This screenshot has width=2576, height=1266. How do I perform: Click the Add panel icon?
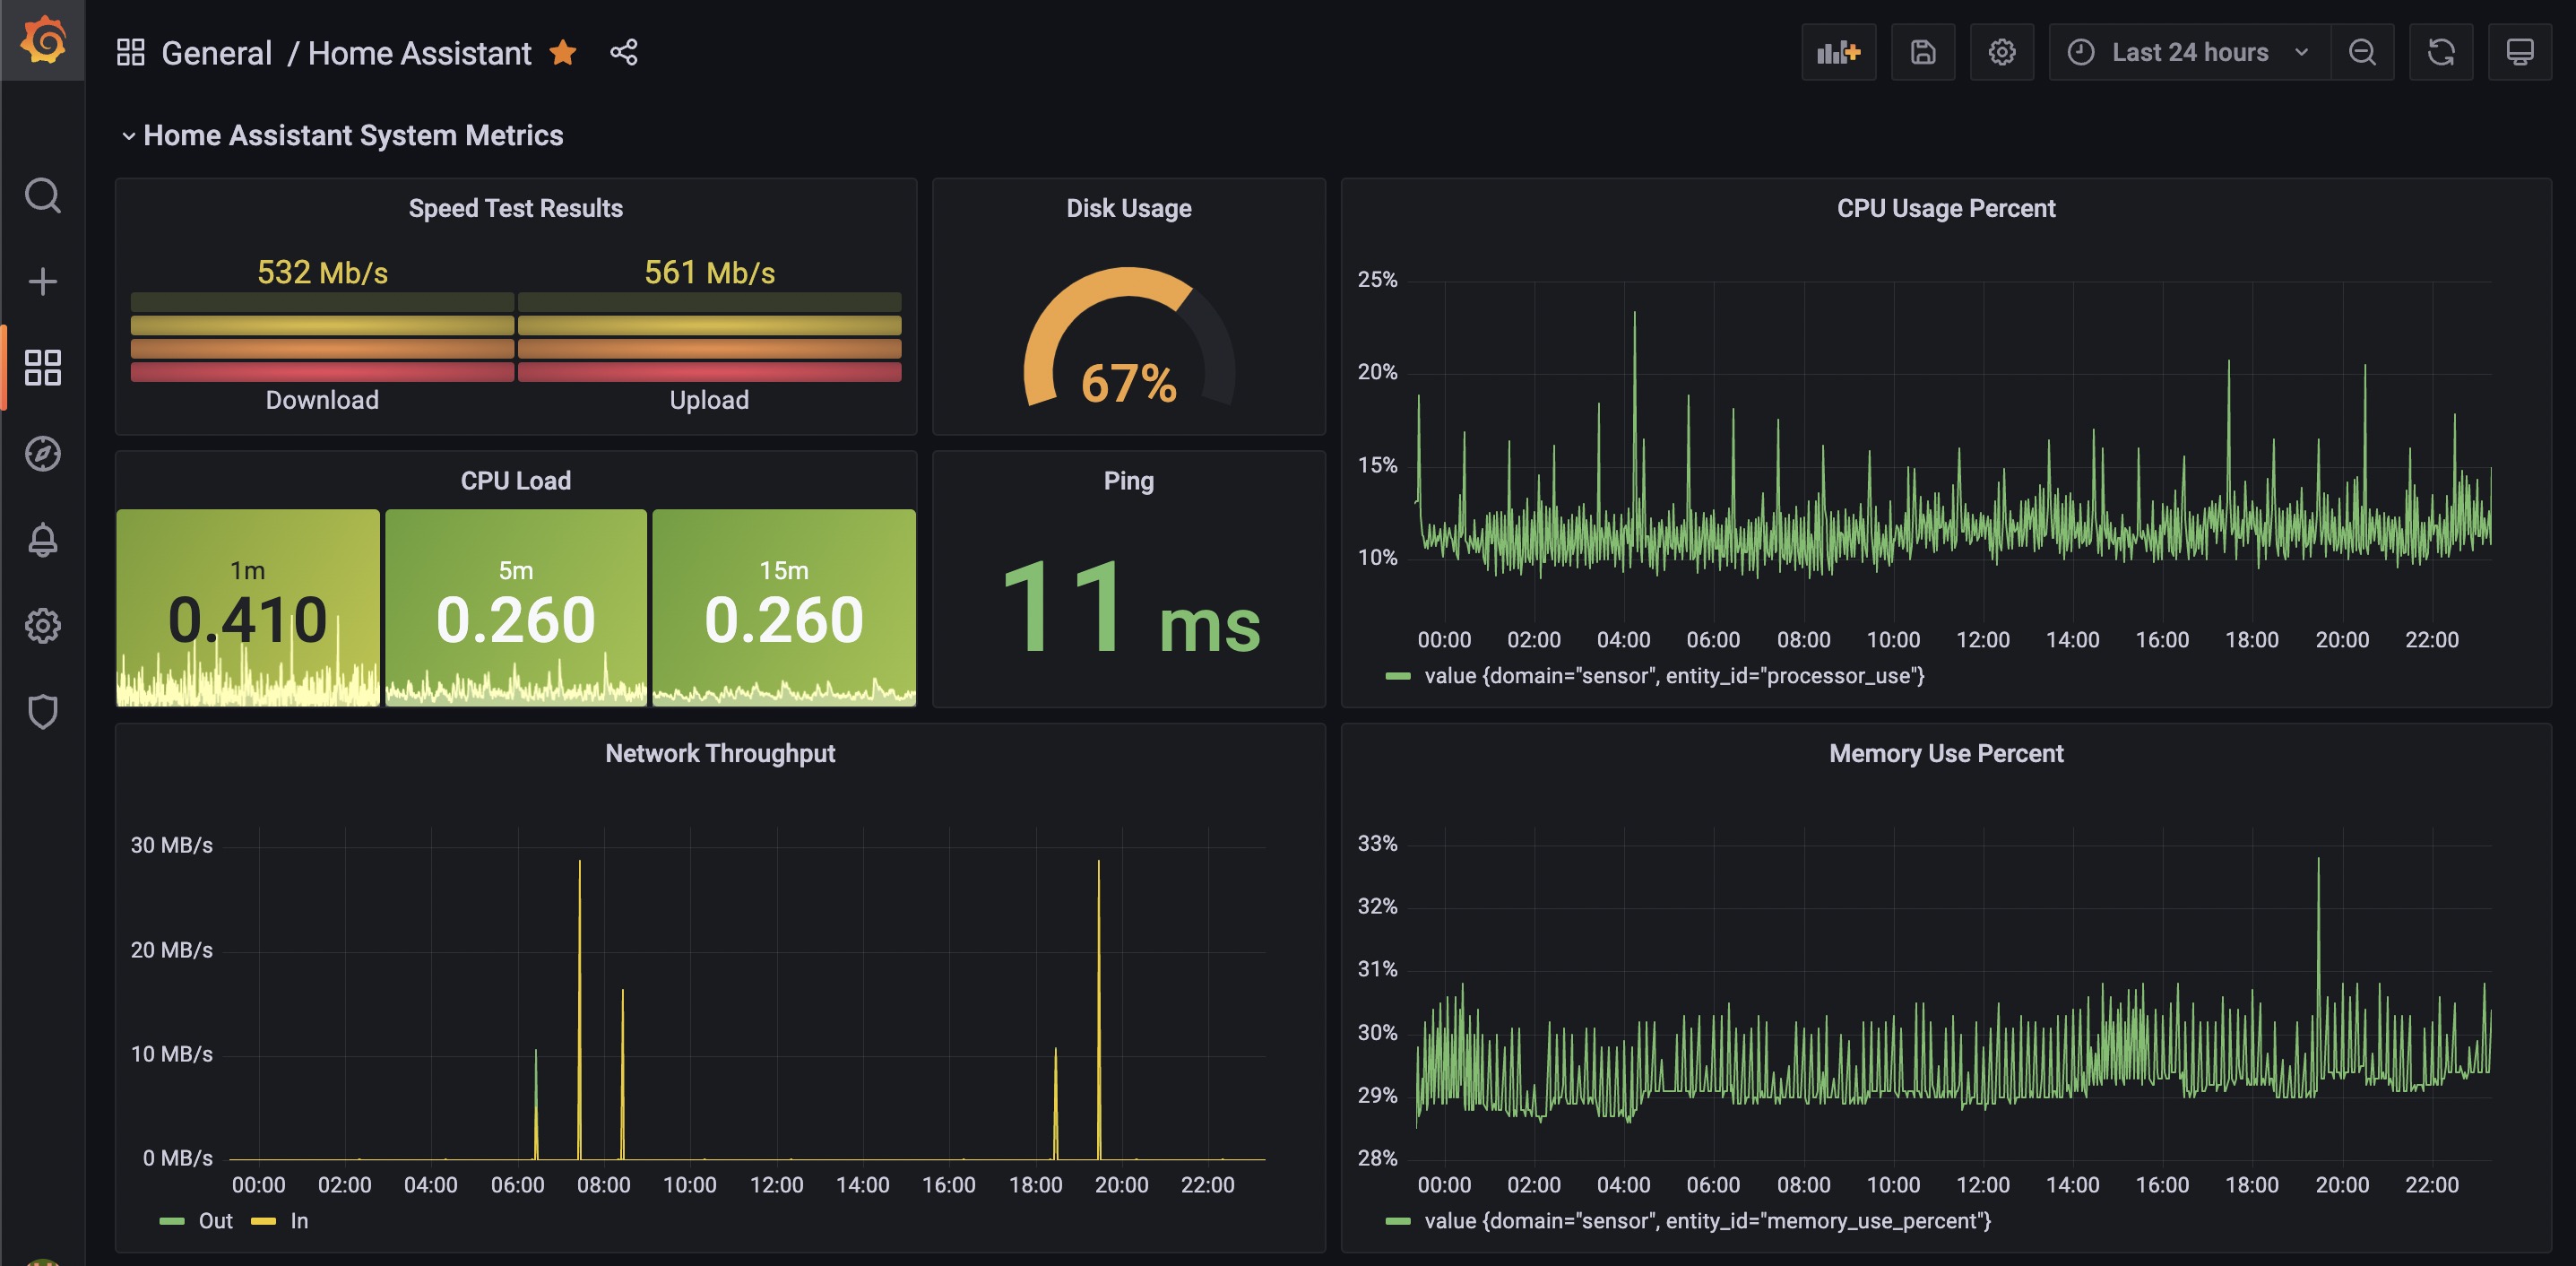pyautogui.click(x=1838, y=52)
